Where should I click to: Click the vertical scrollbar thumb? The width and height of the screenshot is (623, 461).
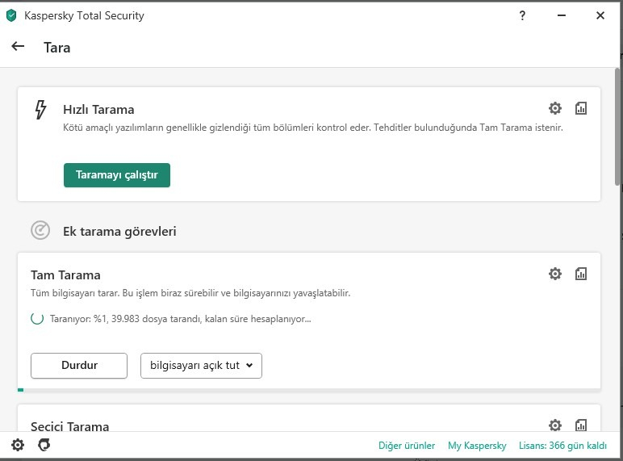pos(617,127)
